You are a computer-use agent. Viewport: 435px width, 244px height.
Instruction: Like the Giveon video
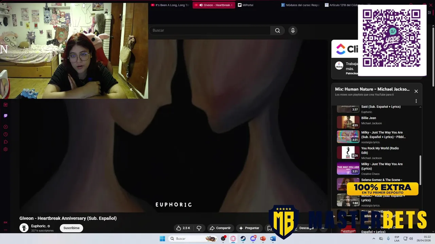[183, 228]
